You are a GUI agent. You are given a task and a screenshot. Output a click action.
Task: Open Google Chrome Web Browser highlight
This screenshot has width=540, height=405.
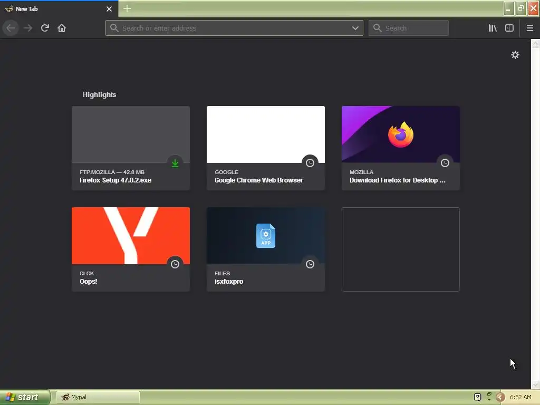tap(266, 148)
